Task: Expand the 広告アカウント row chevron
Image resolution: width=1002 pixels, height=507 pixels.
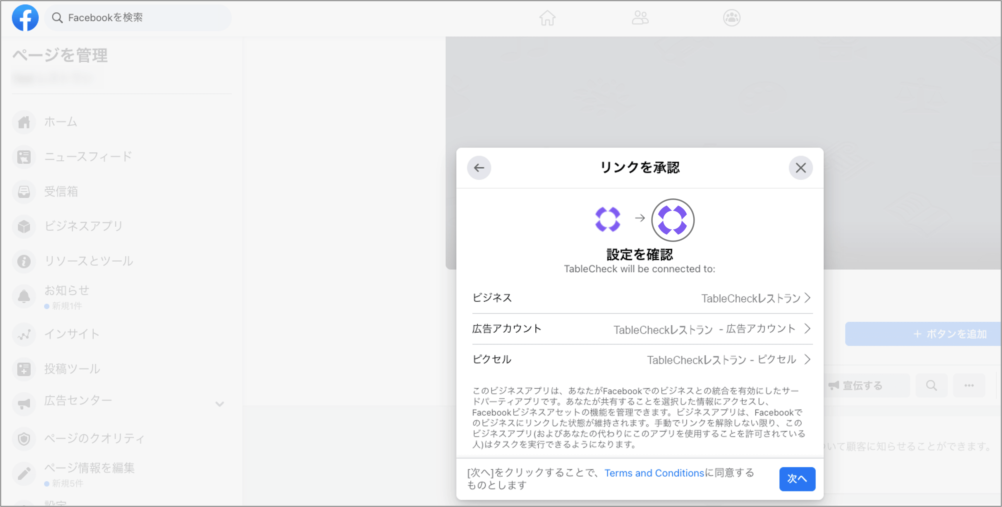Action: pos(807,329)
